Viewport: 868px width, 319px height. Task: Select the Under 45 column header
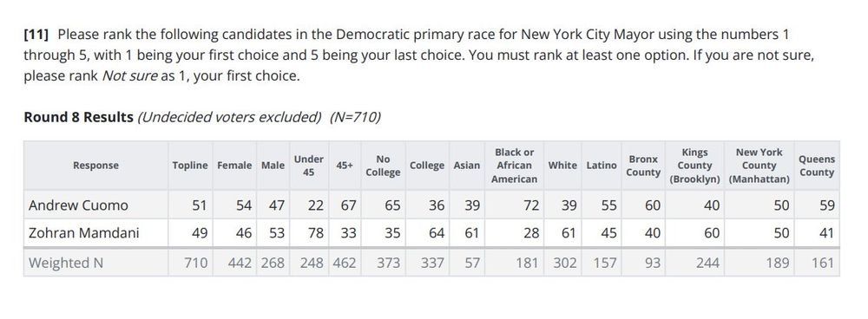309,166
